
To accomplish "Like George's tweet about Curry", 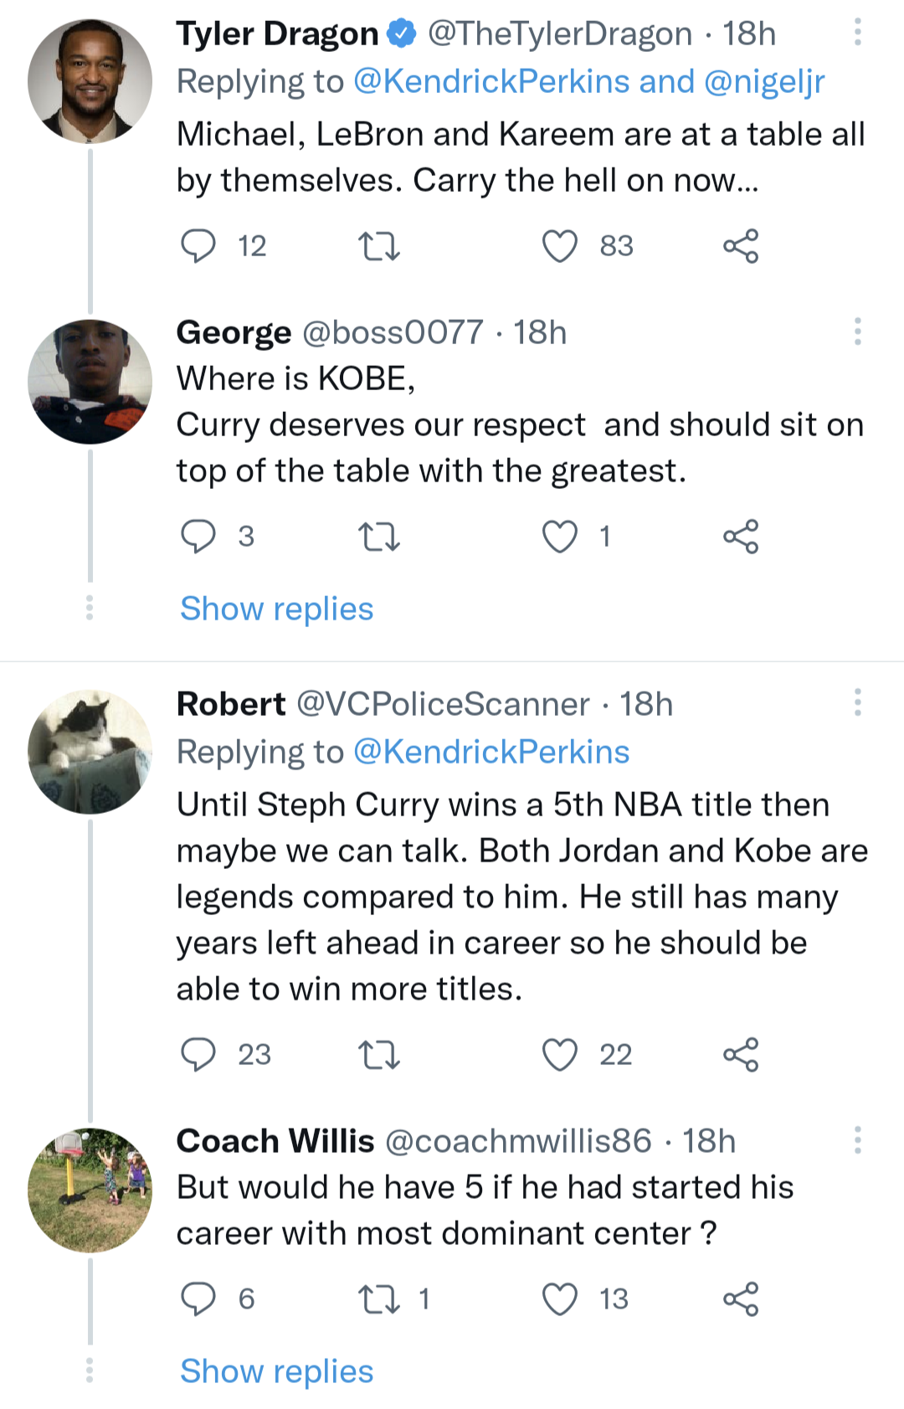I will tap(559, 537).
